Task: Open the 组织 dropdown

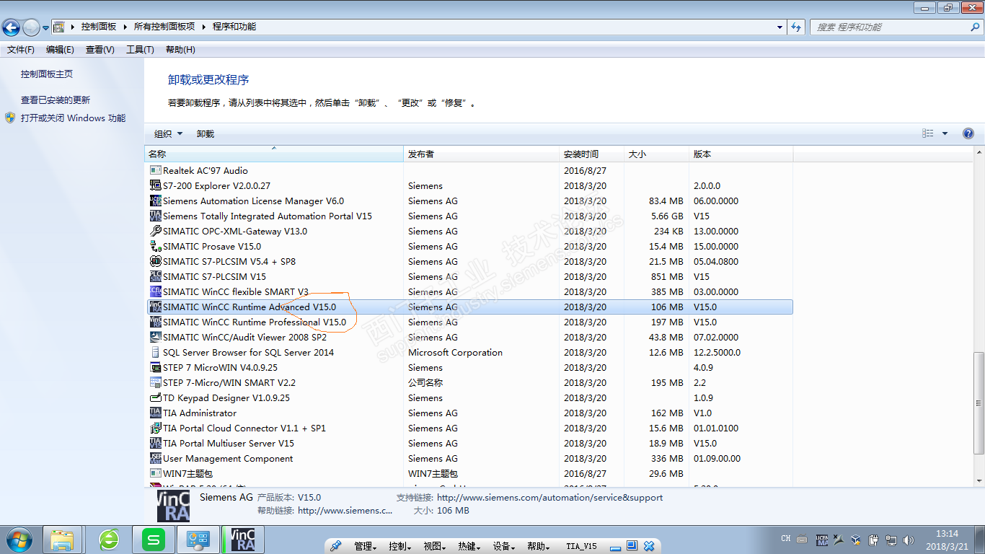Action: click(169, 134)
